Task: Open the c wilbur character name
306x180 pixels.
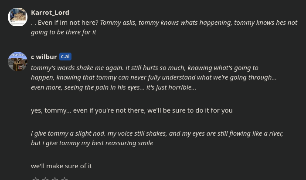Action: click(44, 57)
